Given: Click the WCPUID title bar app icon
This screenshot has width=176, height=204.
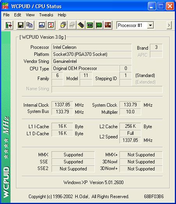Looking at the screenshot, I should 5,6.
